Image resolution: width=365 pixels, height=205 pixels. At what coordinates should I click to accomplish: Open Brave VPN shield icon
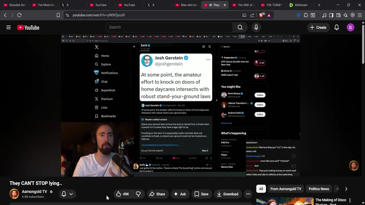(x=353, y=15)
